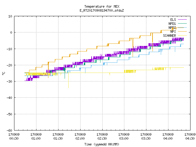
Task: Click the y-axis label −10
Action: tap(9, 49)
